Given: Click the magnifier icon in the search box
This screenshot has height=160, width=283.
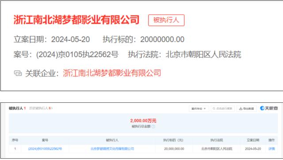Looking at the screenshot, I should coord(214,109).
